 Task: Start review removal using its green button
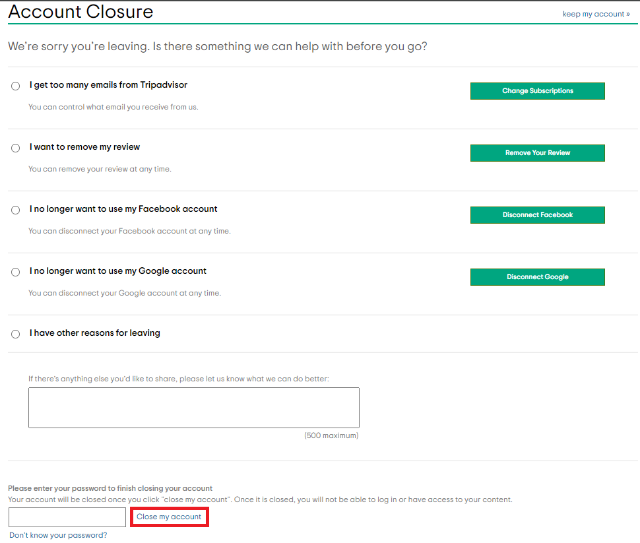[537, 153]
